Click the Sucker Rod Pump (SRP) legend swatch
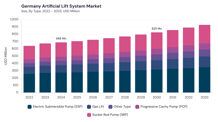This screenshot has width=218, height=122. 89,115
